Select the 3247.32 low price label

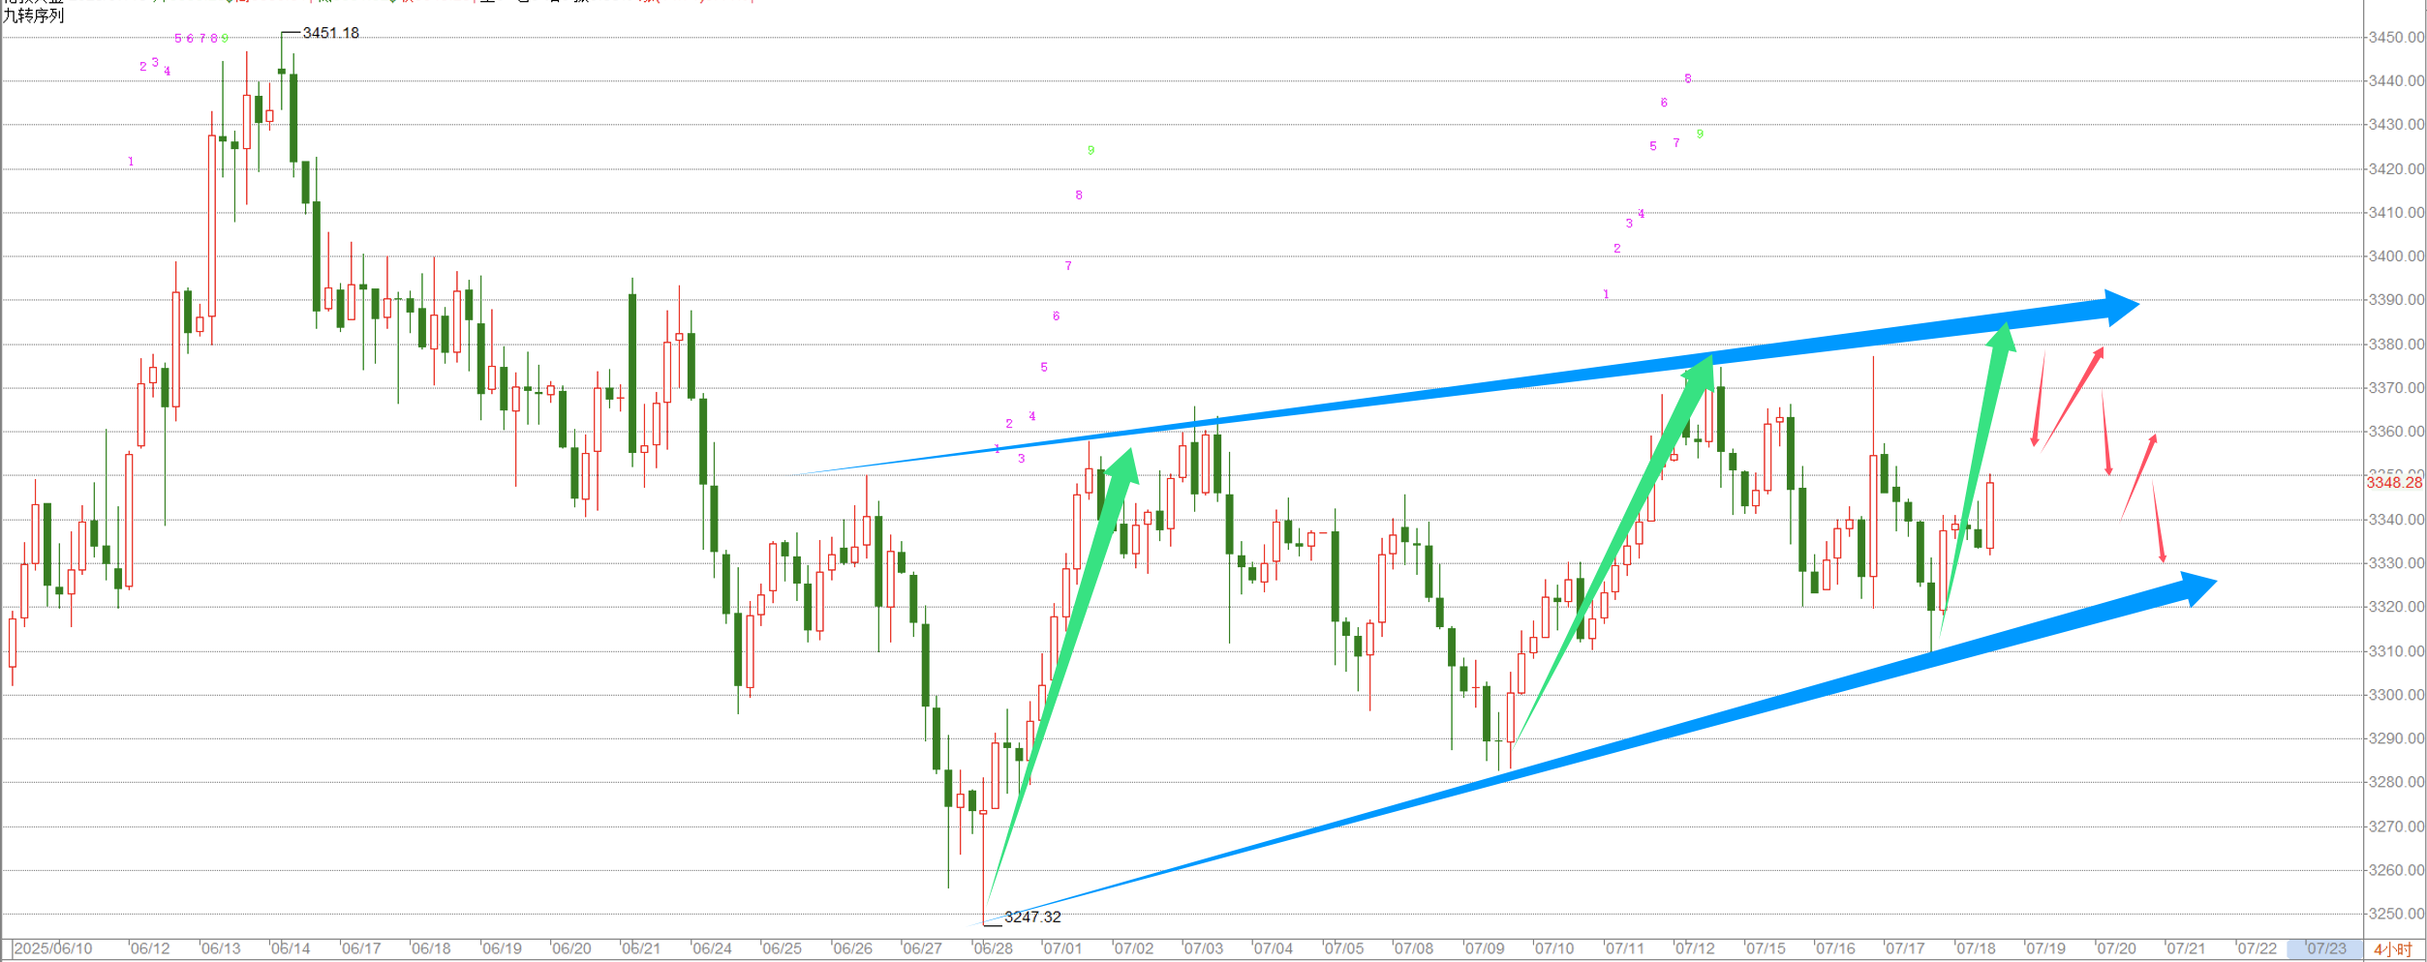[1032, 917]
